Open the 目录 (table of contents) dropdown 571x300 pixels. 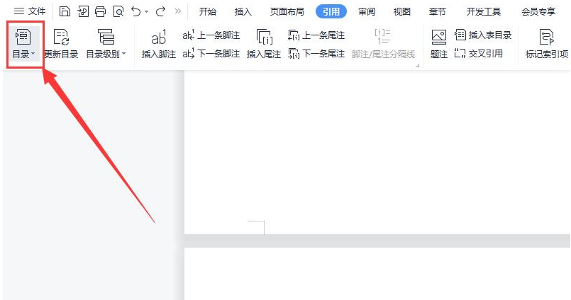tap(24, 45)
